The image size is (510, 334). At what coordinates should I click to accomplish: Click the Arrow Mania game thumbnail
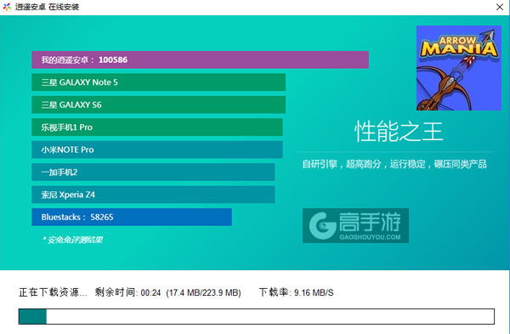[x=459, y=68]
